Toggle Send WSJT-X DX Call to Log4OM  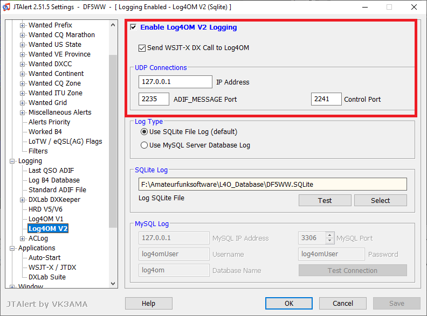(x=142, y=48)
